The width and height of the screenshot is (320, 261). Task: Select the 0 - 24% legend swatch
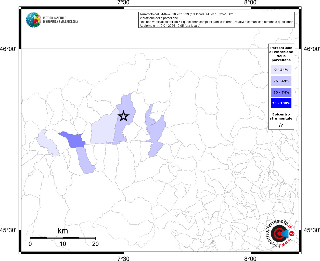tap(281, 70)
